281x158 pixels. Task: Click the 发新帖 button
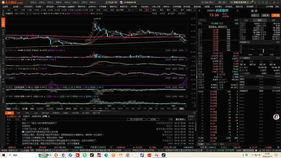153,119
